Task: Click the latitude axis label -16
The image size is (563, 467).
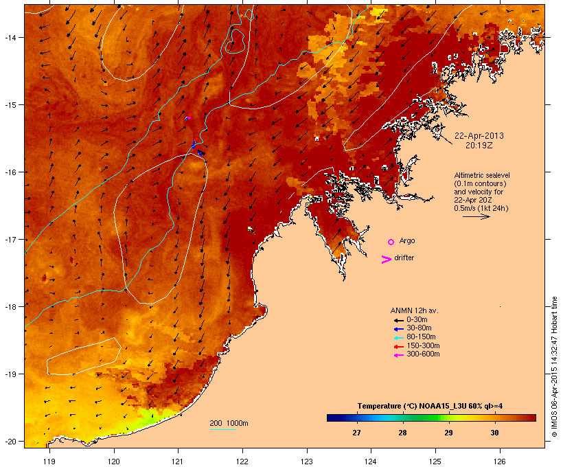Action: click(x=10, y=172)
